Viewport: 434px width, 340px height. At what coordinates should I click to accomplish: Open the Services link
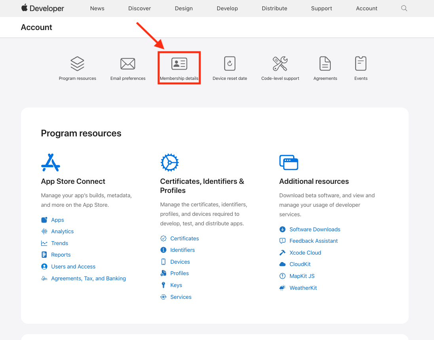(x=181, y=297)
